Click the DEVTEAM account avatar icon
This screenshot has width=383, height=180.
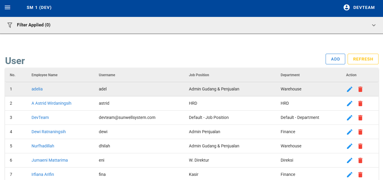tap(346, 7)
